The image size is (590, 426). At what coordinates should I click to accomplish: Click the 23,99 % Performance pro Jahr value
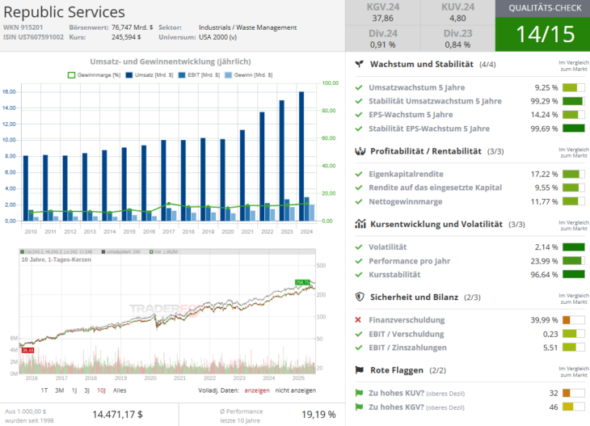click(x=544, y=261)
